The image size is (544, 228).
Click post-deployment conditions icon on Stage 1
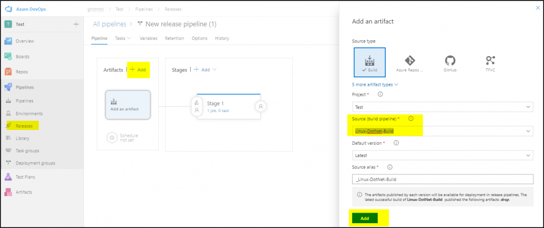pyautogui.click(x=260, y=106)
